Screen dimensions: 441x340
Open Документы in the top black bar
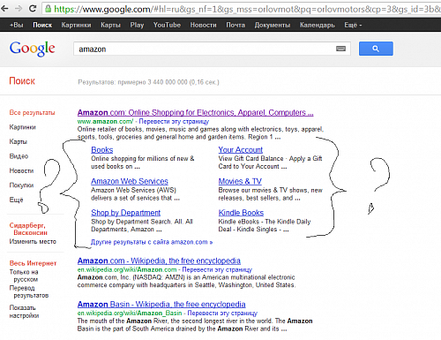click(x=273, y=25)
